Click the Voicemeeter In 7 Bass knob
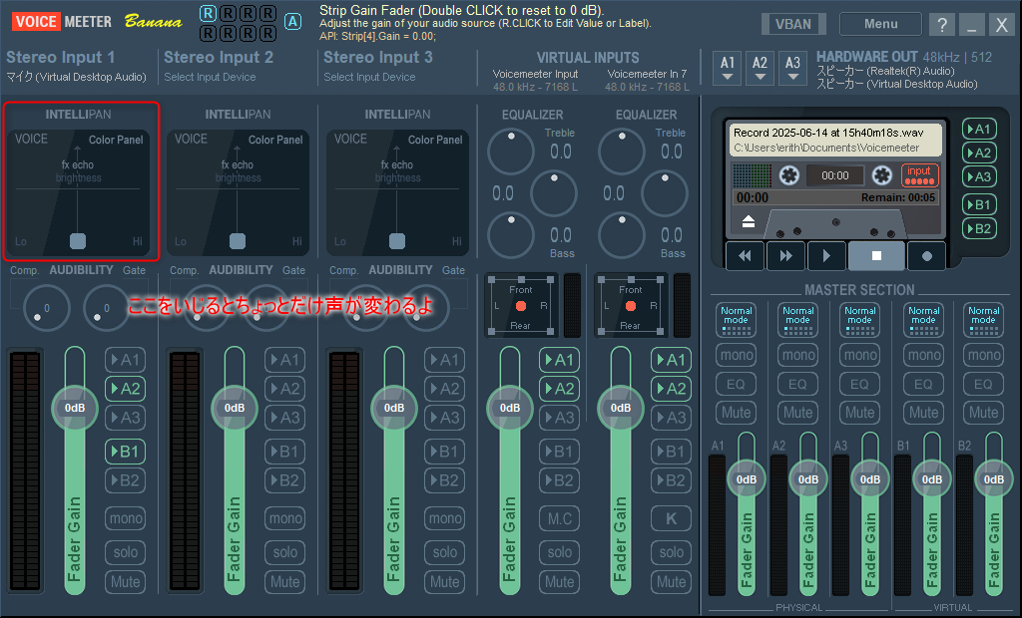The width and height of the screenshot is (1022, 618). (622, 235)
